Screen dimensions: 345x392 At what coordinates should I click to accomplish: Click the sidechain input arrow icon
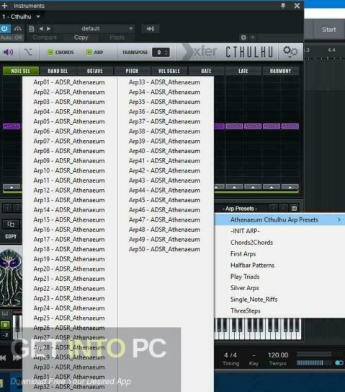(151, 29)
